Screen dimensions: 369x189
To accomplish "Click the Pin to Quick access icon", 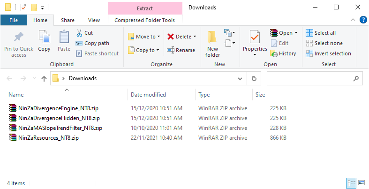I will click(19, 37).
